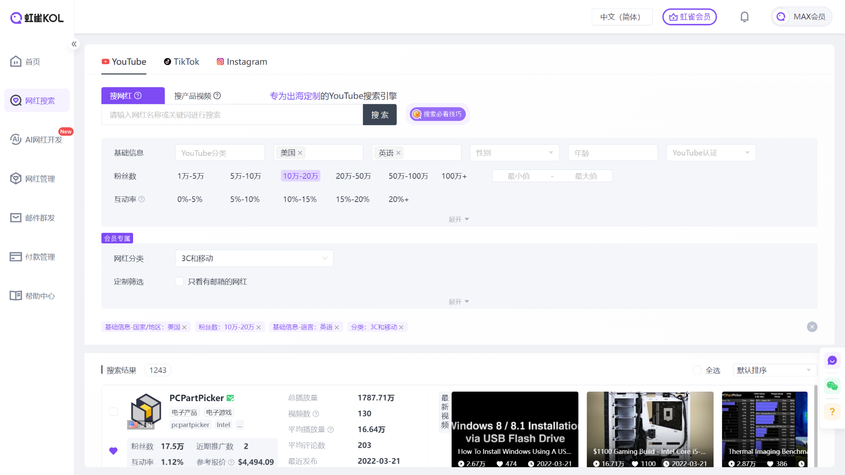845x475 pixels.
Task: Expand basic filters with first 展开
Action: pos(459,219)
